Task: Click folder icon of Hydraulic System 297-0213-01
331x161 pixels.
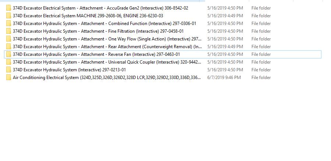Action: pos(8,70)
